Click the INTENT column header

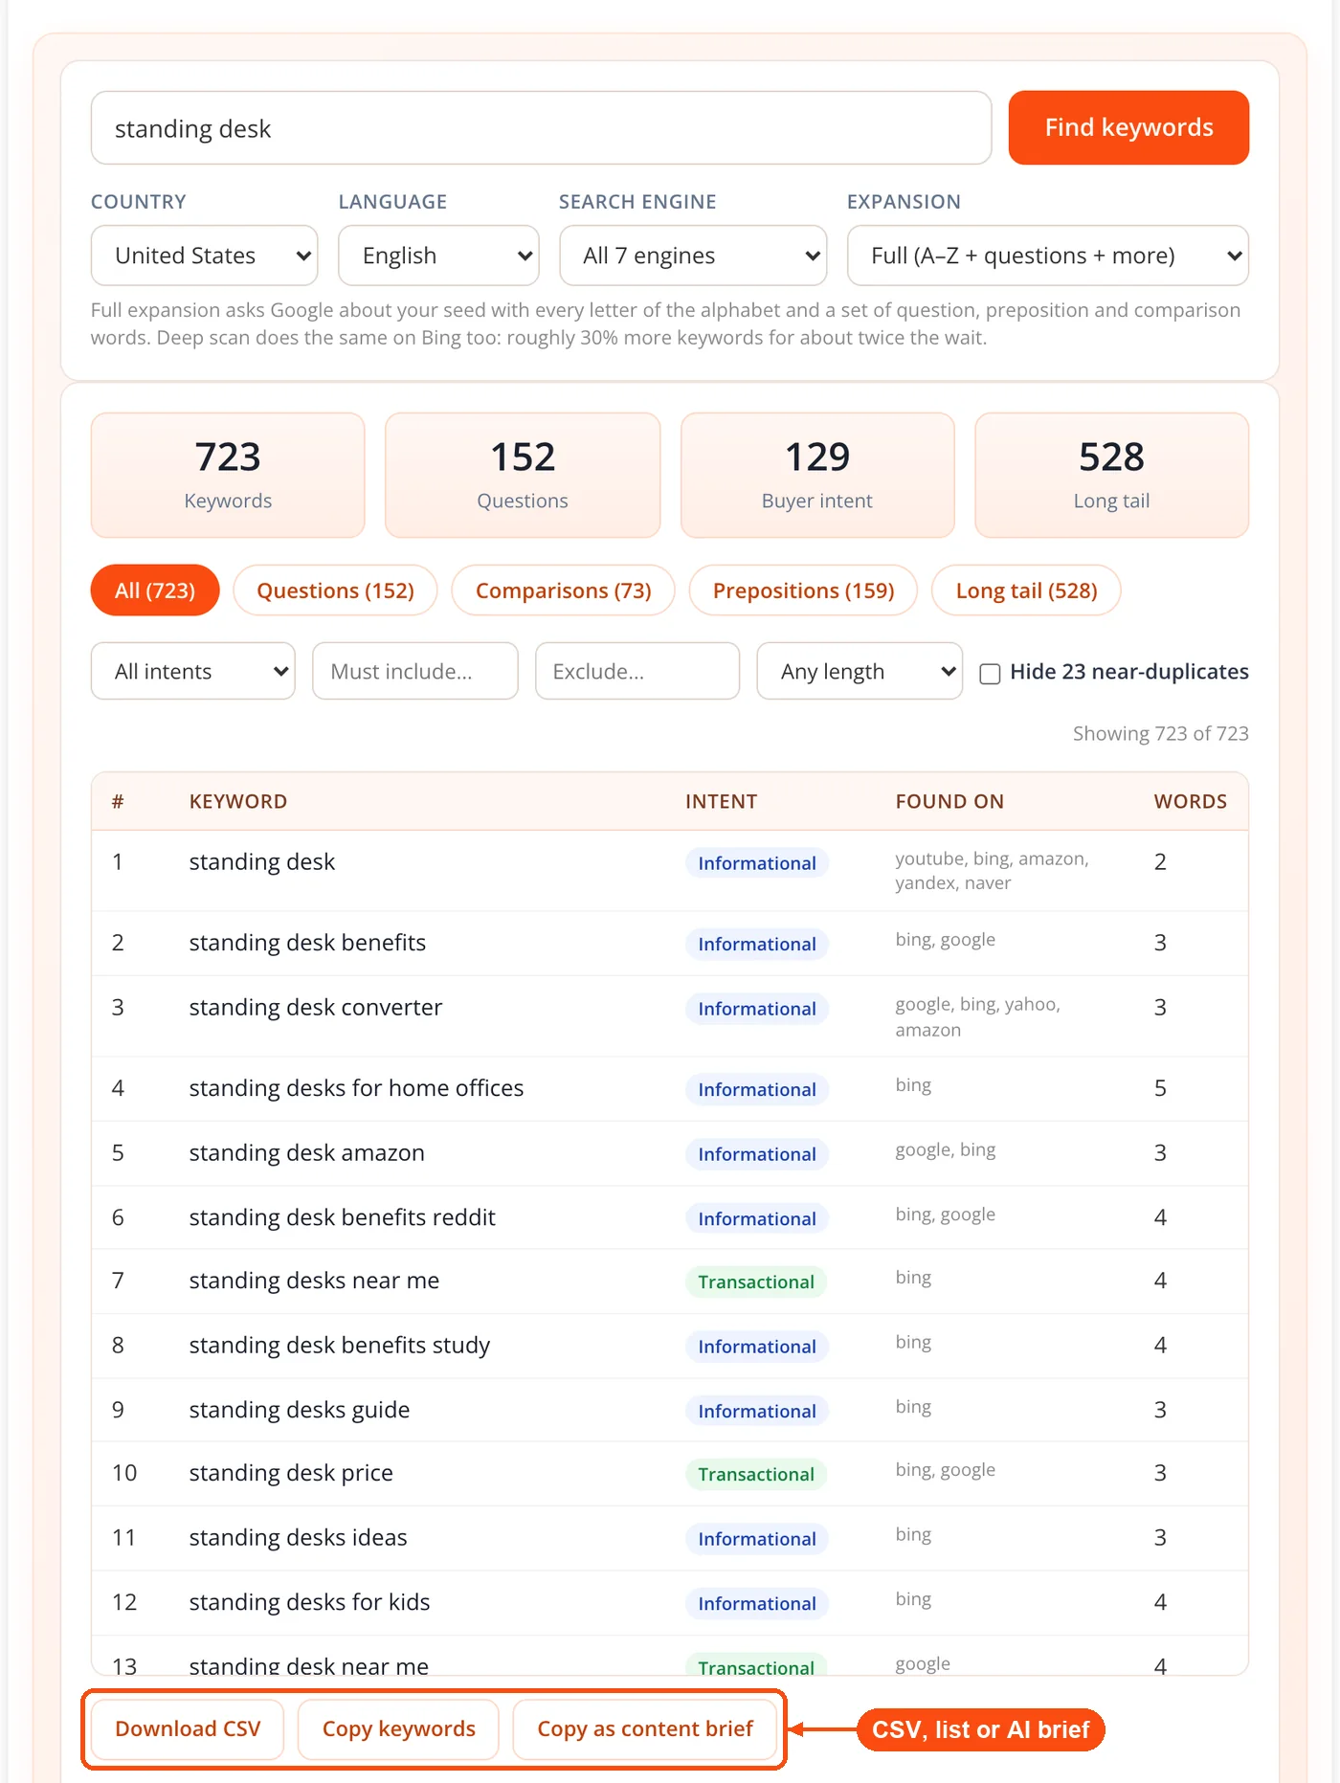[x=721, y=801]
